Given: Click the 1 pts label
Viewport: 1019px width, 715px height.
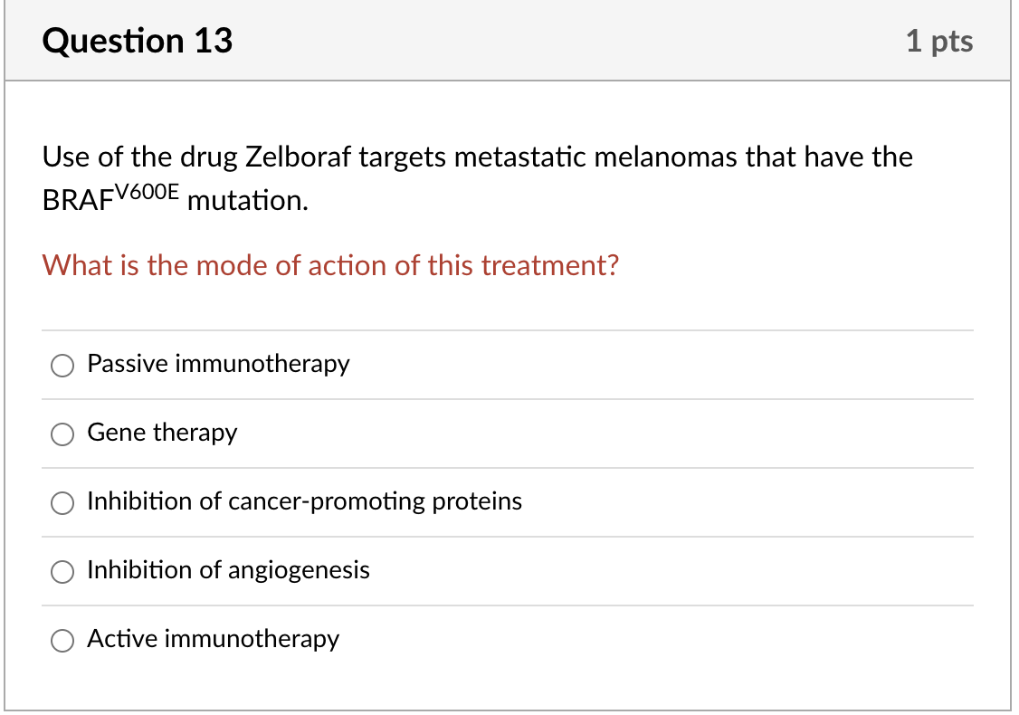Looking at the screenshot, I should click(940, 41).
